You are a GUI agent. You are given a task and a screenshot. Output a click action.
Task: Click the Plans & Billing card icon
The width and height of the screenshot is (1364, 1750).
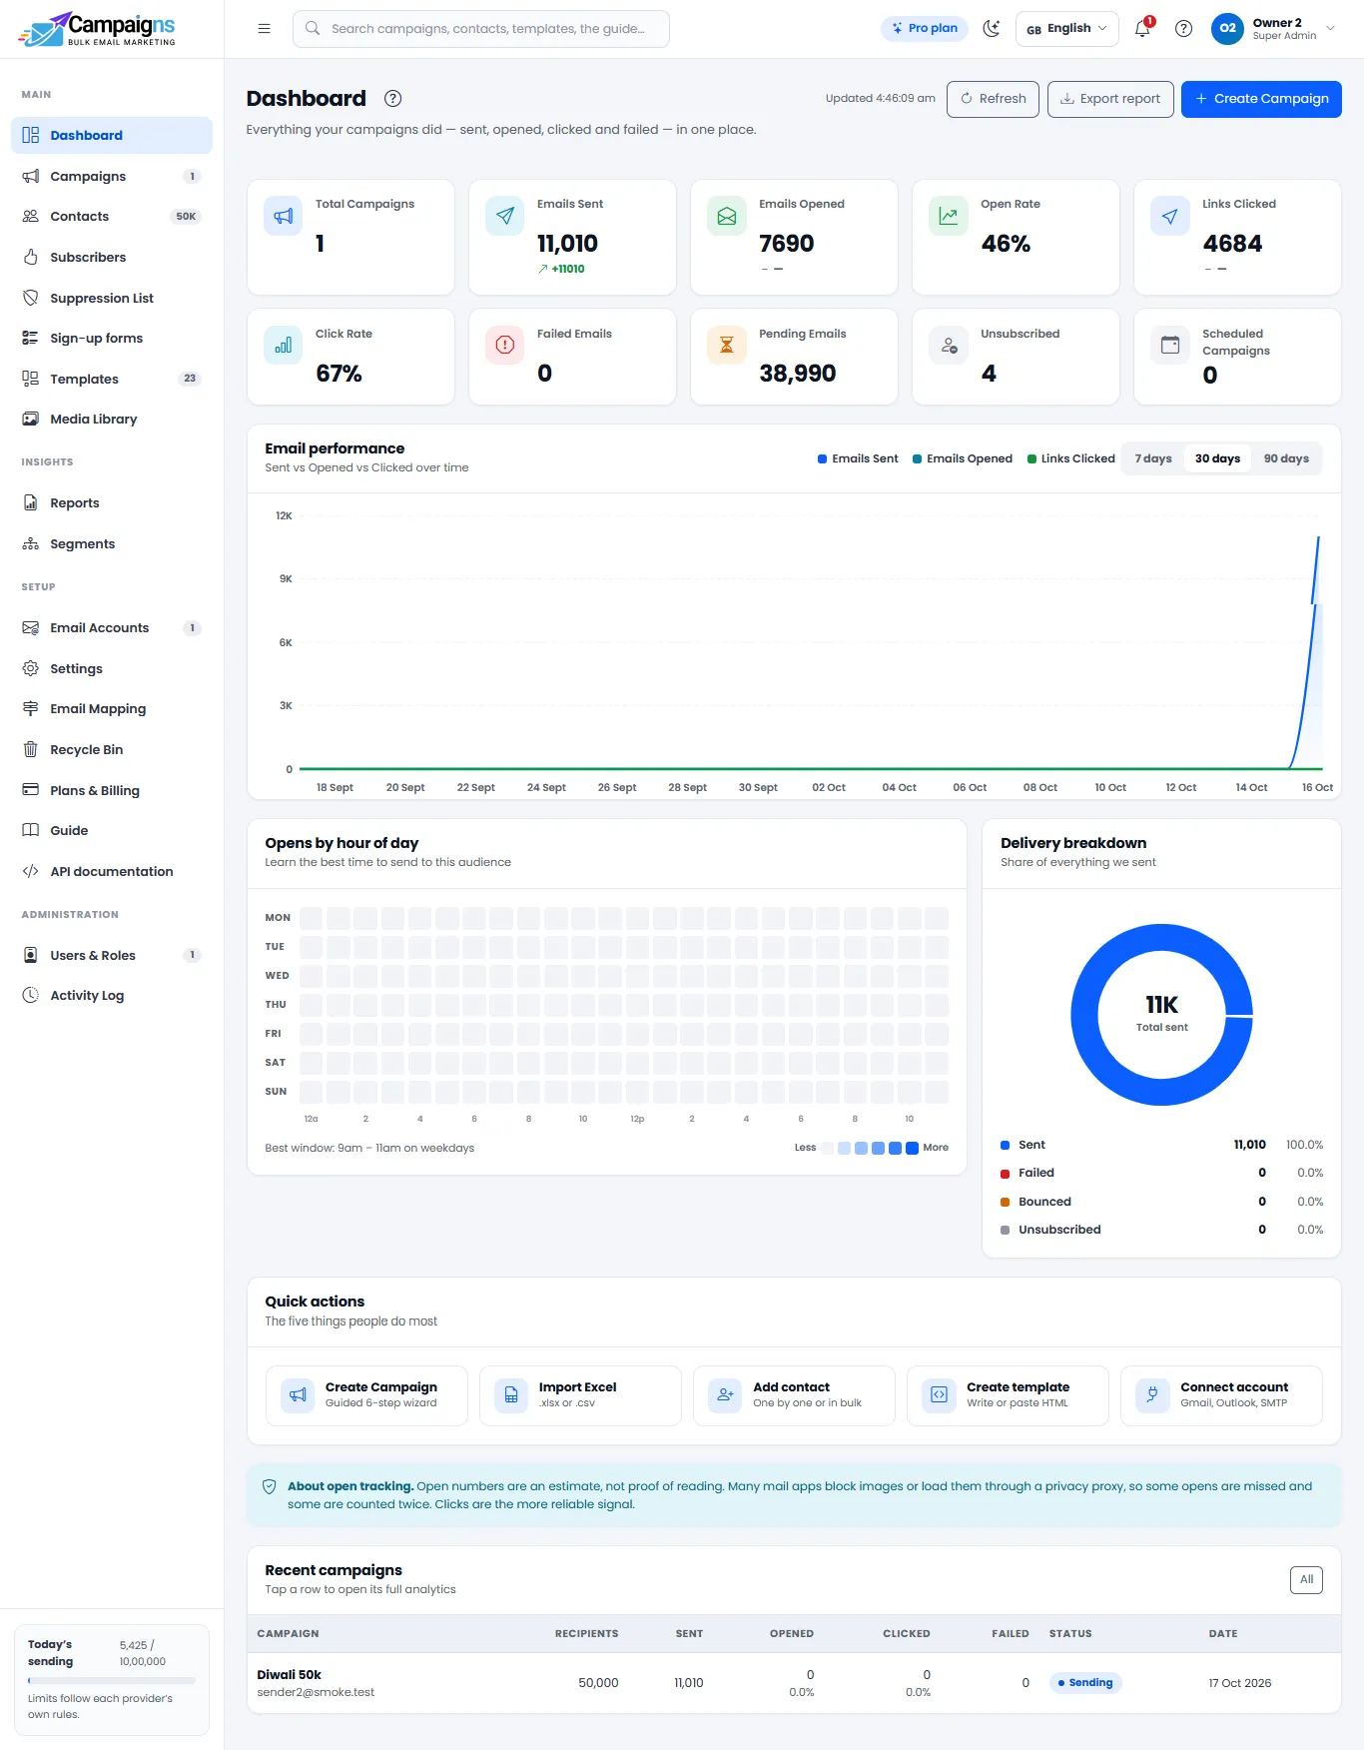pyautogui.click(x=31, y=790)
